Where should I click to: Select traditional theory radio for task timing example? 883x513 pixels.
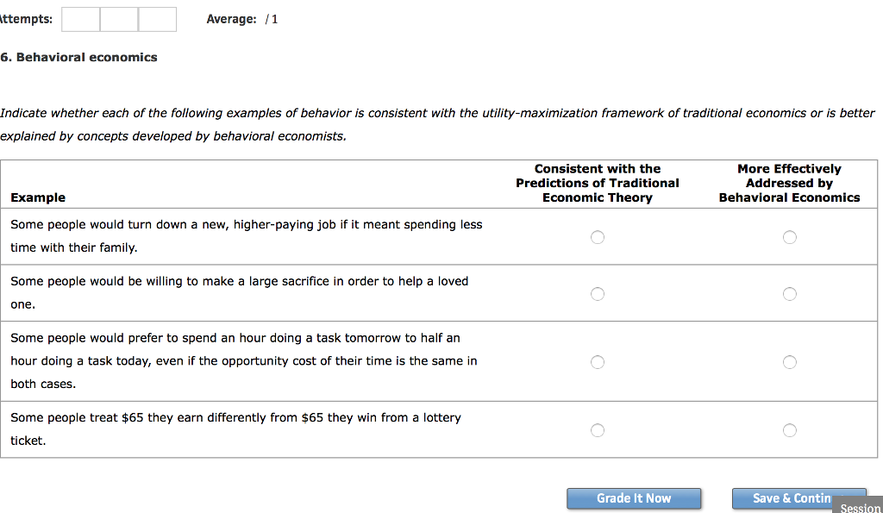click(x=598, y=361)
